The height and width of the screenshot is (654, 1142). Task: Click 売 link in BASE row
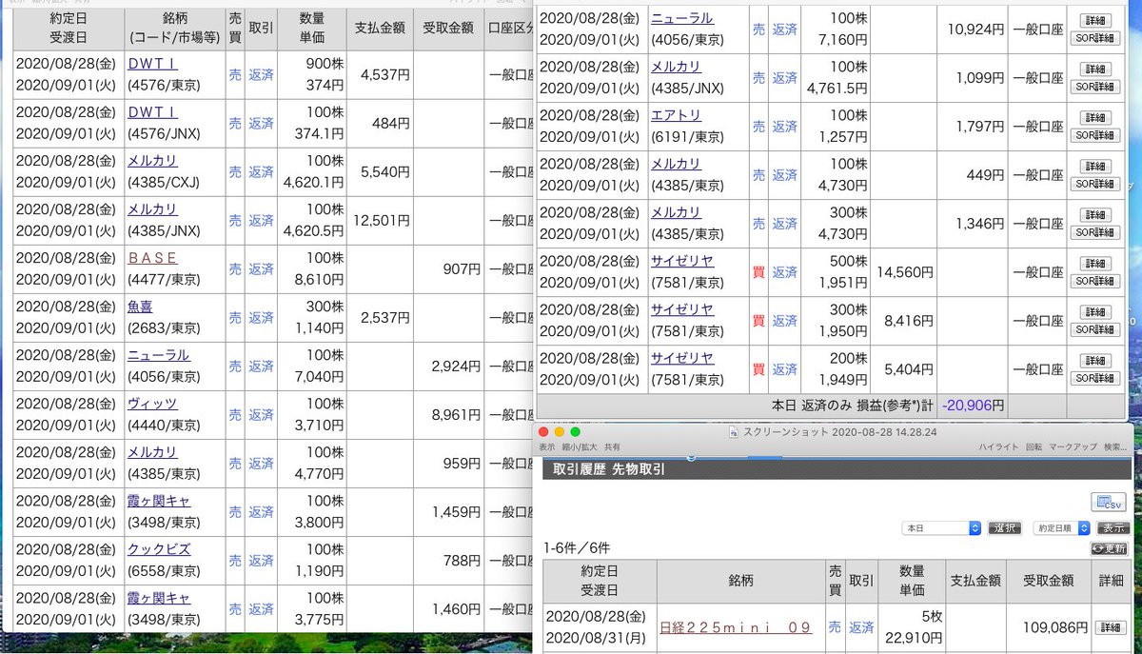[x=234, y=269]
